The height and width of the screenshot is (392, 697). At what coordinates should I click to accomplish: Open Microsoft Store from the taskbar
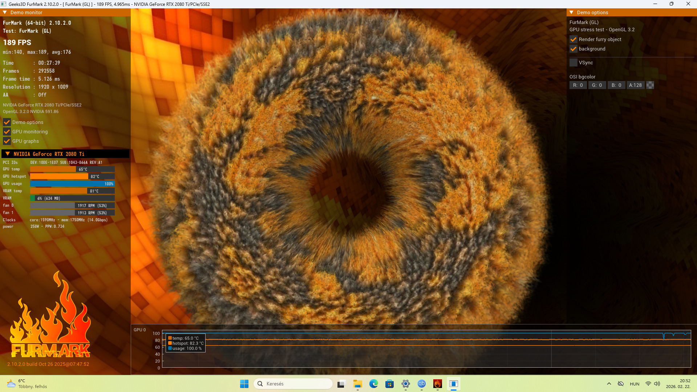390,384
